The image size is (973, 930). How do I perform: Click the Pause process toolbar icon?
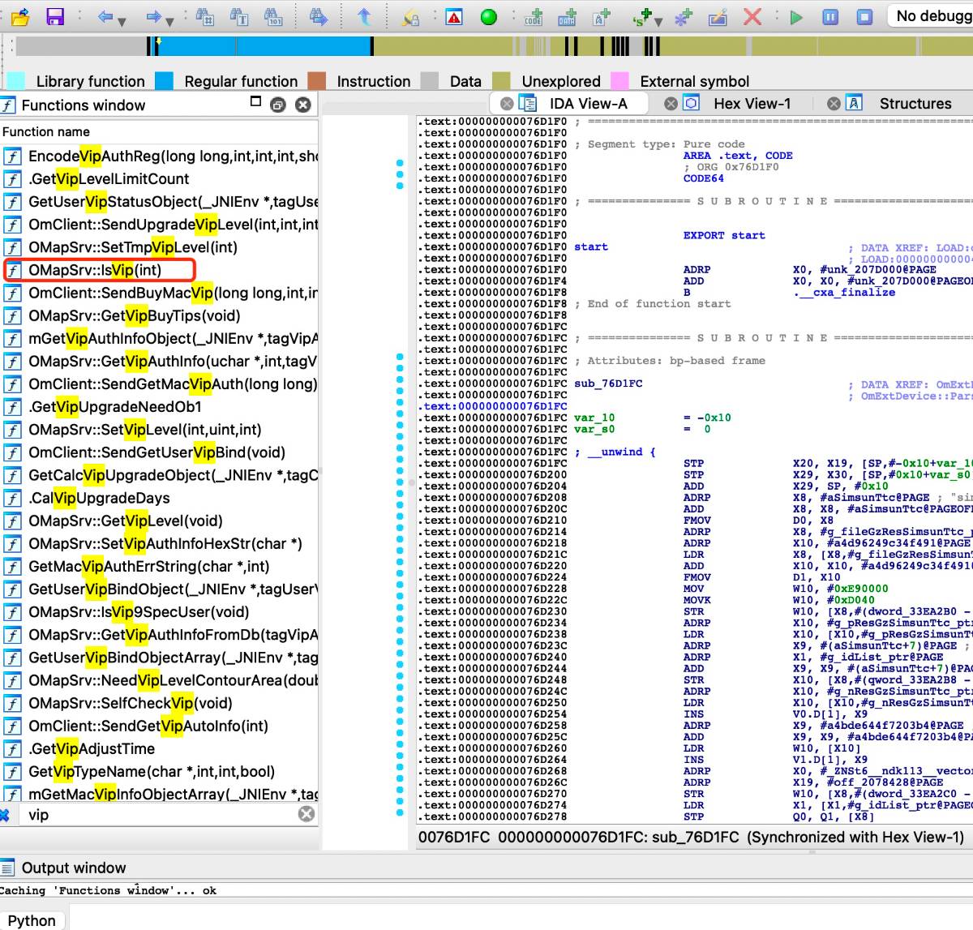[x=830, y=16]
